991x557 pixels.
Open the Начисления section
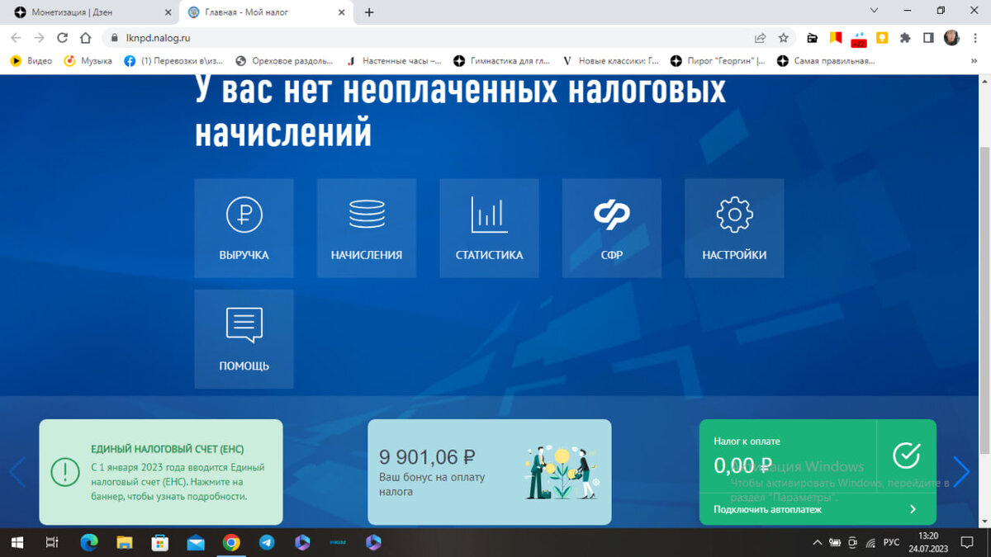point(366,228)
